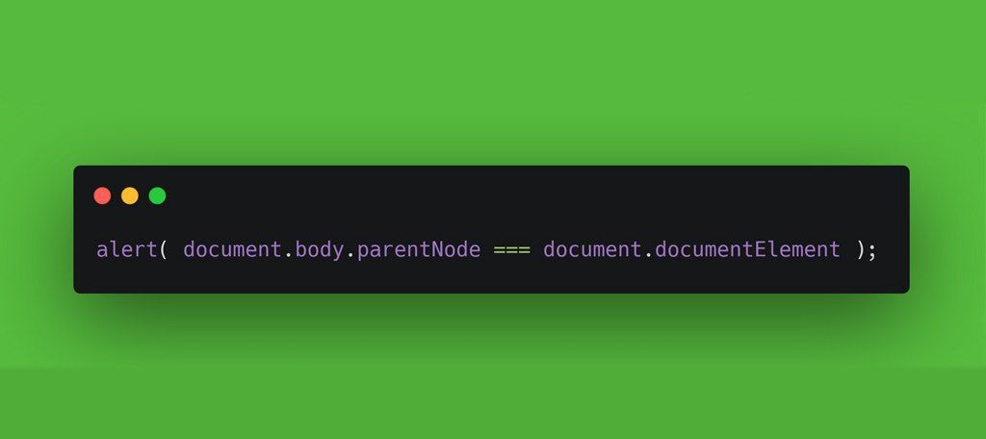The height and width of the screenshot is (439, 986).
Task: Select the word alert in code
Action: [126, 249]
